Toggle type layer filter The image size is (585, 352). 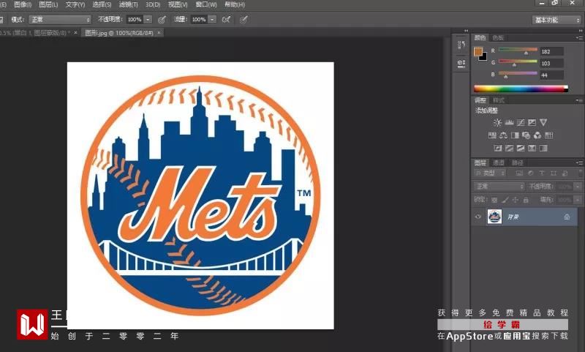pos(542,173)
